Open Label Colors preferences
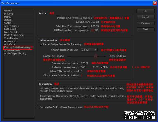 point(10,29)
